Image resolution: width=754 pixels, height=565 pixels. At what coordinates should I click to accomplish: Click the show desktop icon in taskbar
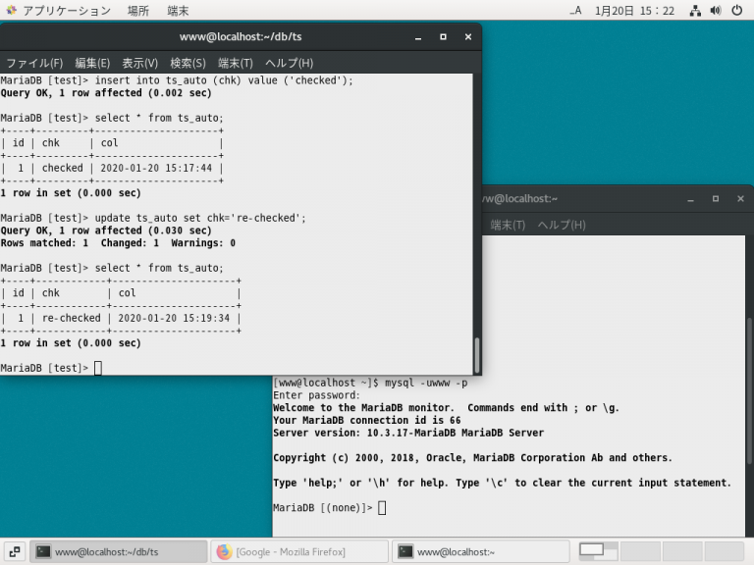coord(15,551)
